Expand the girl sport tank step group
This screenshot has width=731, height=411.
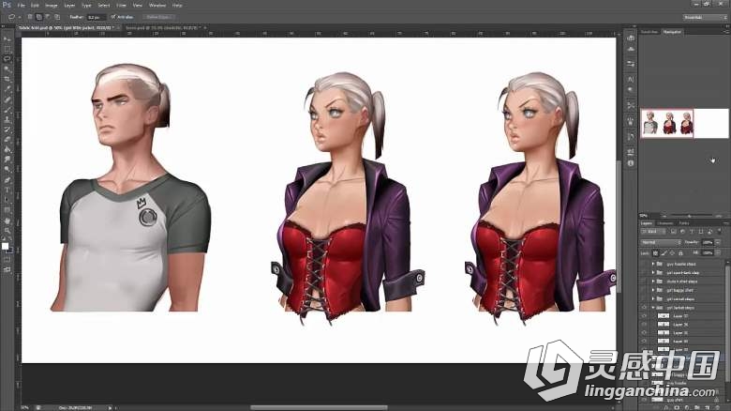652,273
